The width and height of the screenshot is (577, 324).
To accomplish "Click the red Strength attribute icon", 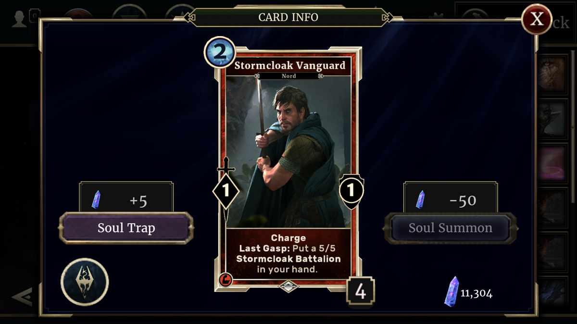I will tap(226, 279).
